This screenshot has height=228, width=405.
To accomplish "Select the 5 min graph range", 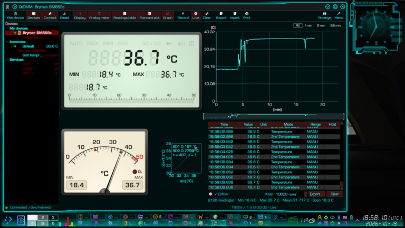I will pyautogui.click(x=321, y=25).
